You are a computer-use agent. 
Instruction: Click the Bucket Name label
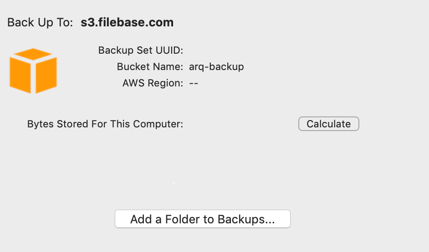point(150,66)
